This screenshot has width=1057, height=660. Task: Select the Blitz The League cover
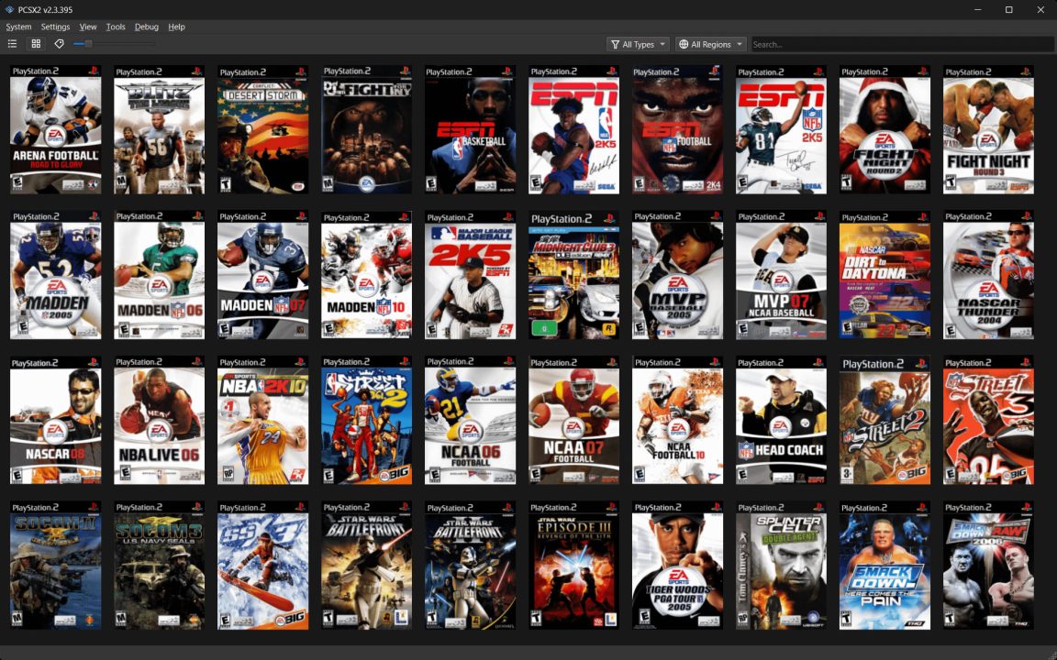coord(159,129)
